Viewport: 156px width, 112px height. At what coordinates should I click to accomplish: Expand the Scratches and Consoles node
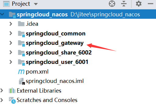click(x=2, y=100)
